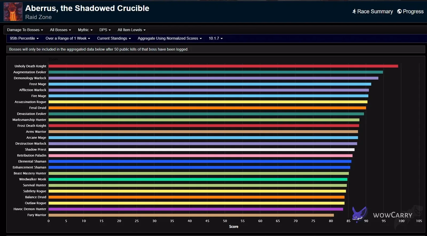
Task: Click the Retribution Paladin label
Action: click(x=31, y=156)
